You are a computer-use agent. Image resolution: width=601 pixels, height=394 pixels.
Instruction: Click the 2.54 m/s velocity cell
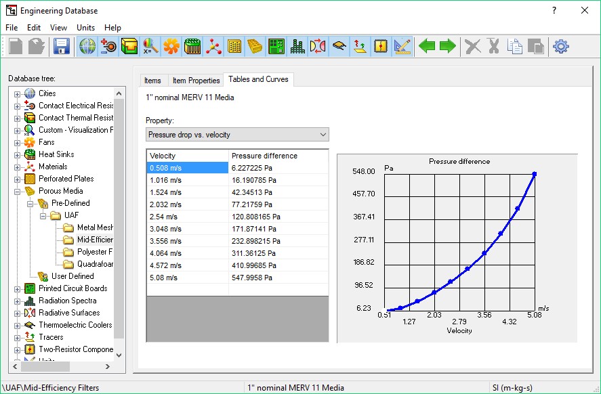[x=188, y=217]
